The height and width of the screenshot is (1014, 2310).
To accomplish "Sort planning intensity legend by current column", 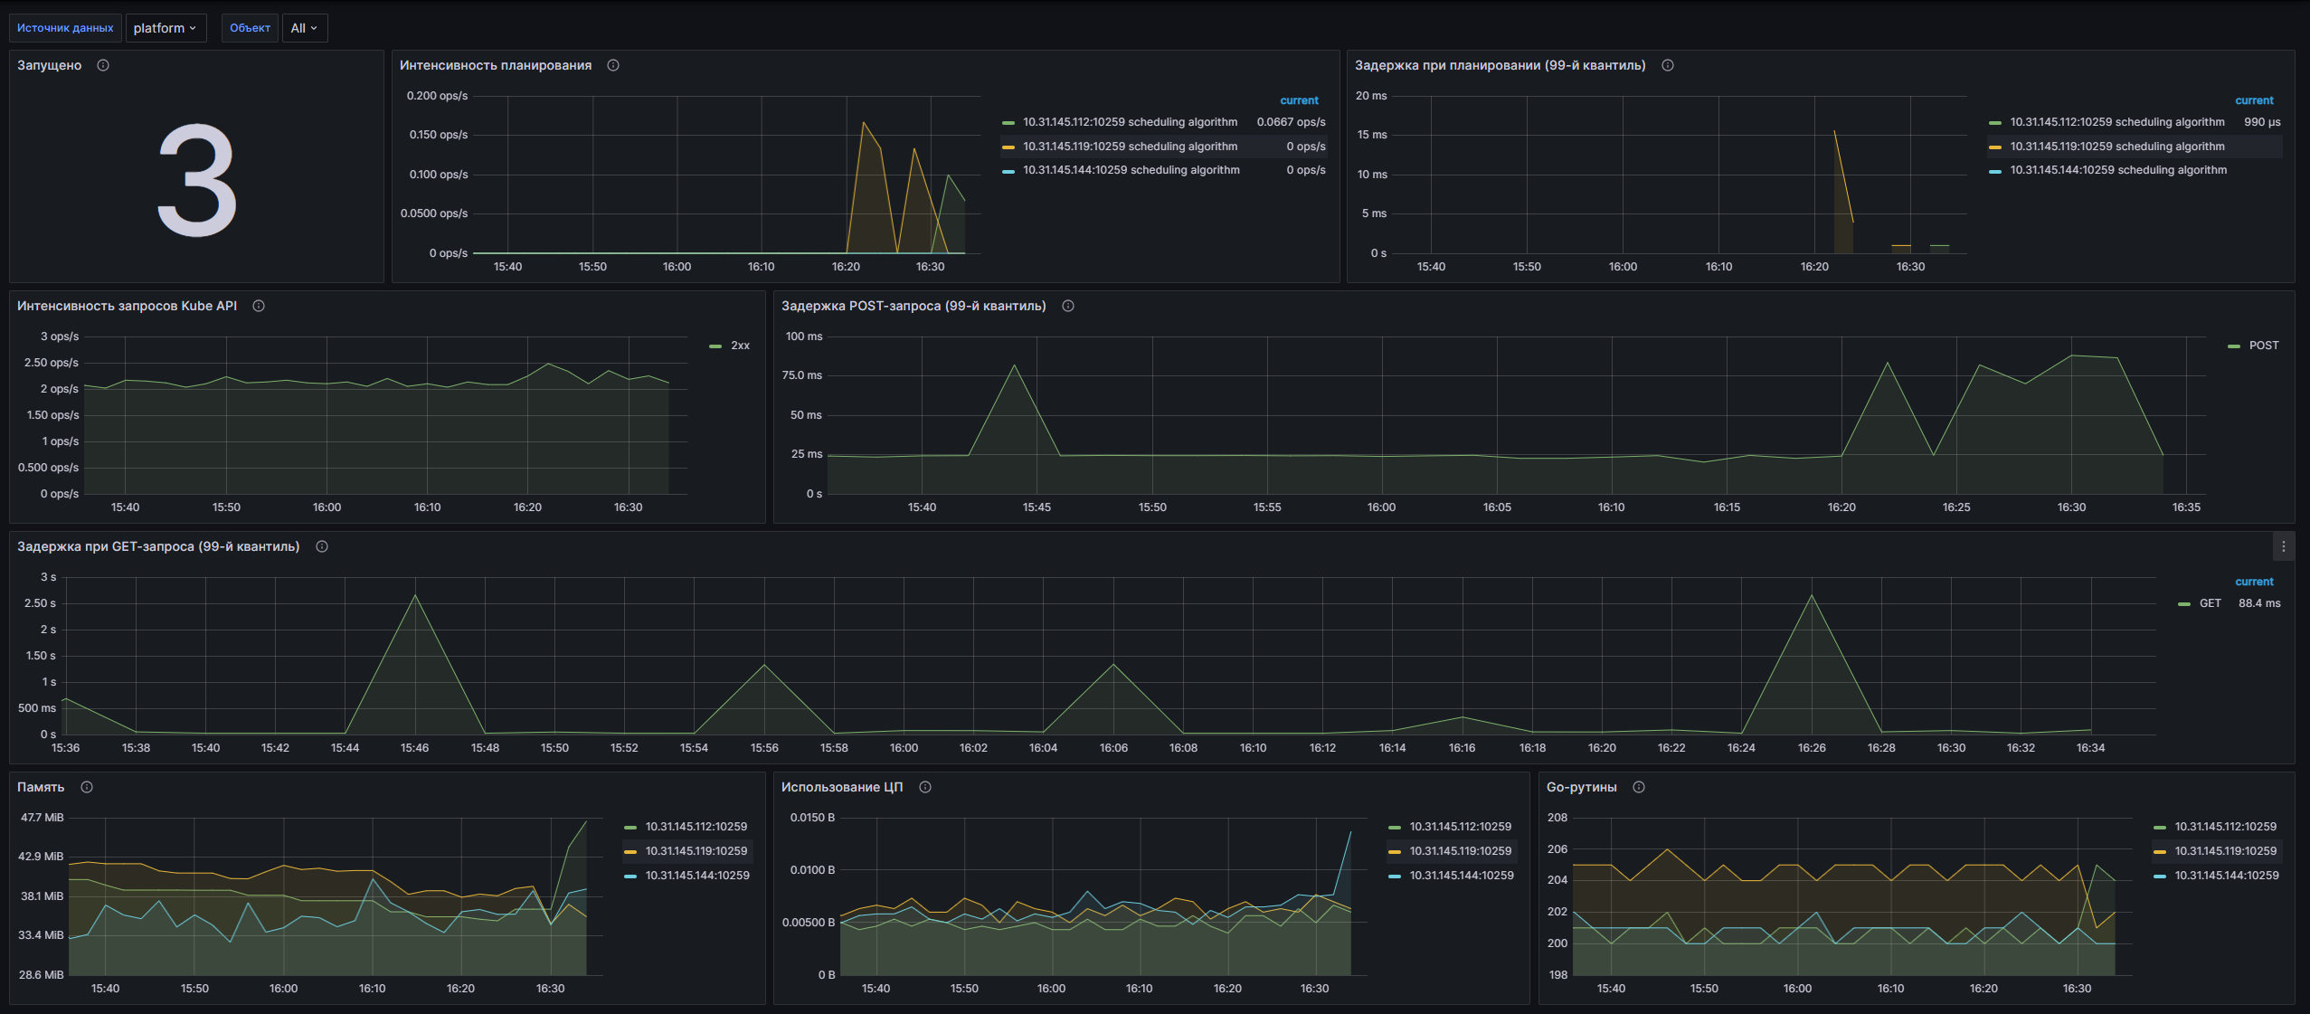I will [x=1299, y=100].
